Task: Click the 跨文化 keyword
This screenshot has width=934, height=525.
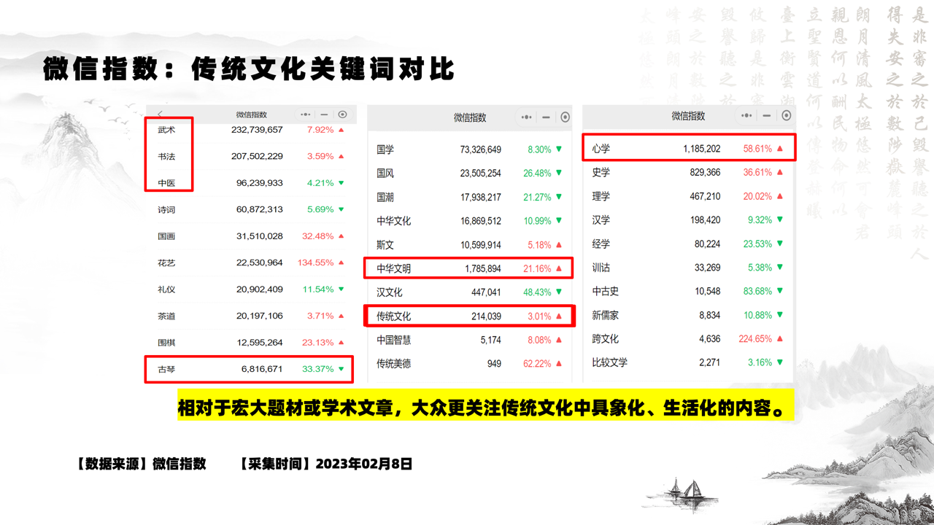Action: pyautogui.click(x=606, y=338)
